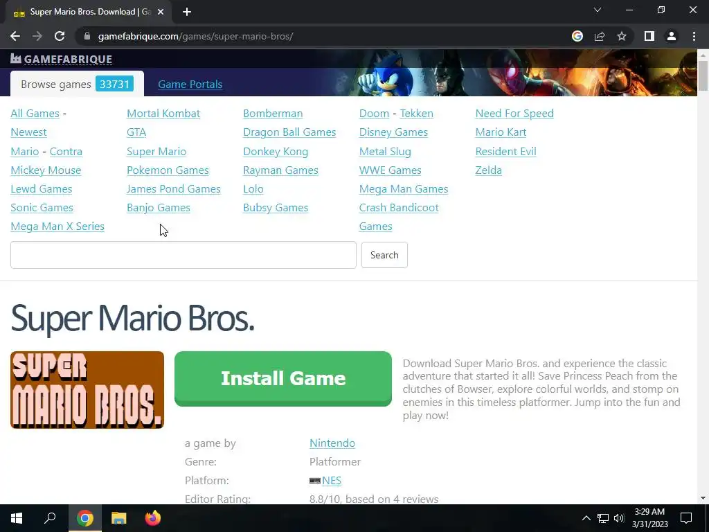Open Chrome three-dot menu
Image resolution: width=709 pixels, height=532 pixels.
coord(694,36)
